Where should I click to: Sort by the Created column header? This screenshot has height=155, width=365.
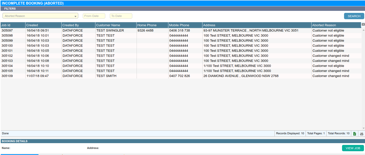tap(43, 25)
